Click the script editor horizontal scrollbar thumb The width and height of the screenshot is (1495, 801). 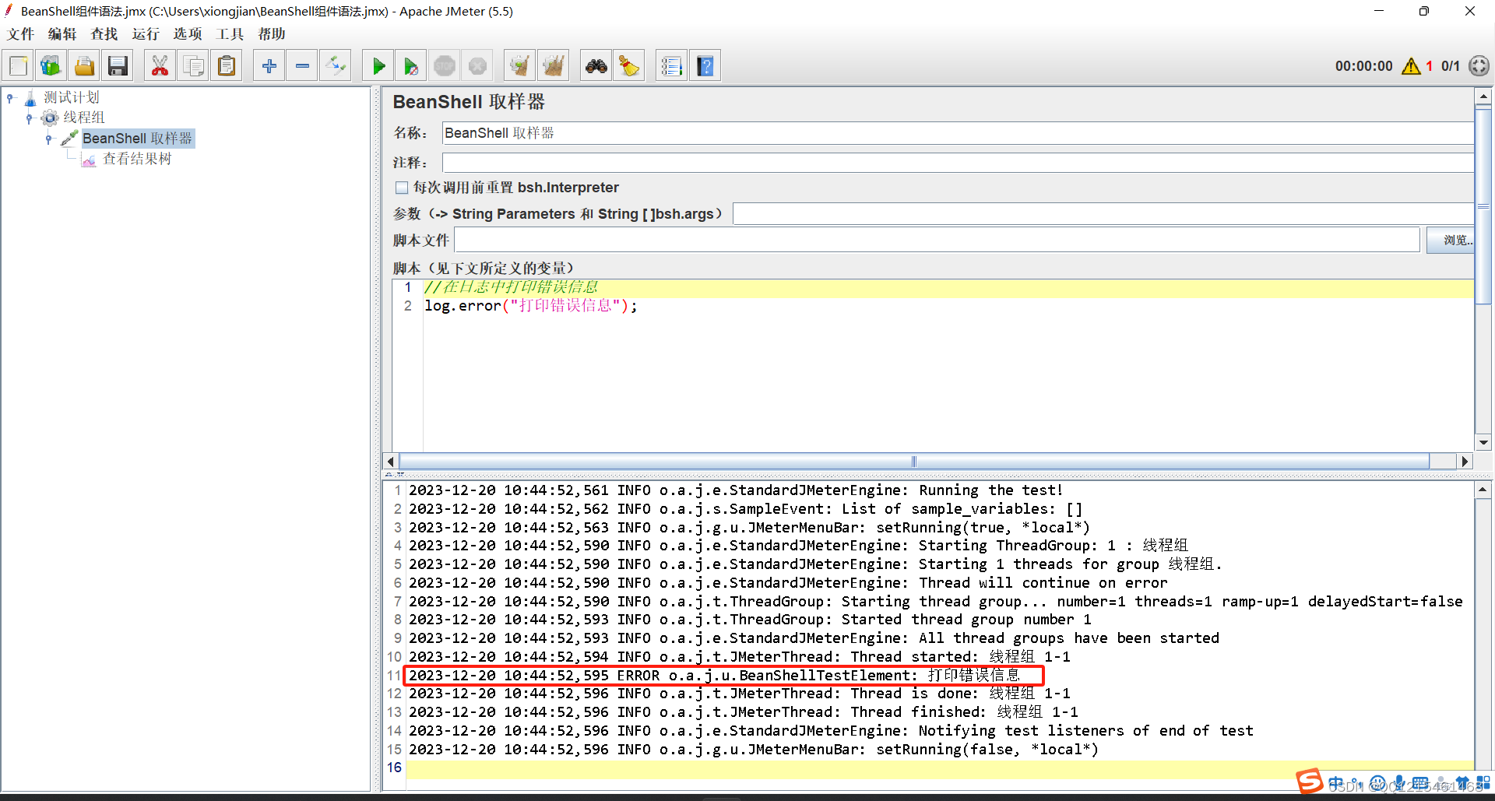point(914,462)
